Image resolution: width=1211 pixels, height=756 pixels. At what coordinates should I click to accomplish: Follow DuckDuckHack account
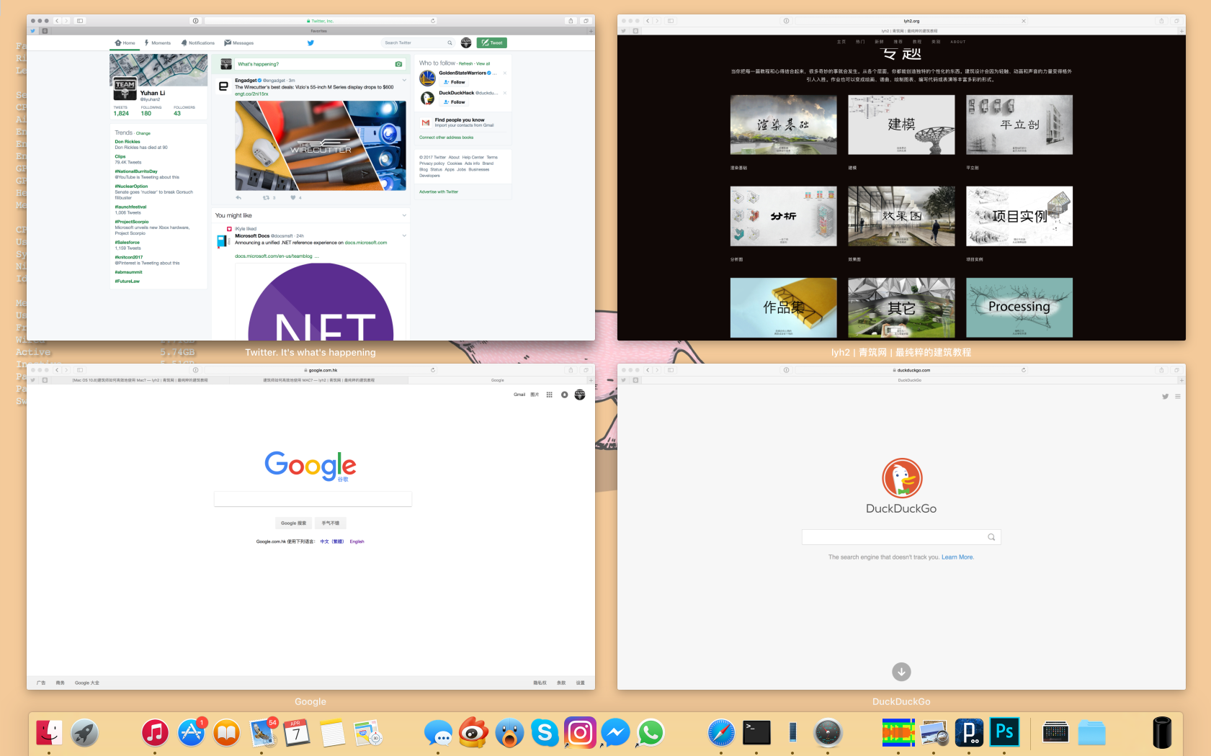tap(455, 102)
